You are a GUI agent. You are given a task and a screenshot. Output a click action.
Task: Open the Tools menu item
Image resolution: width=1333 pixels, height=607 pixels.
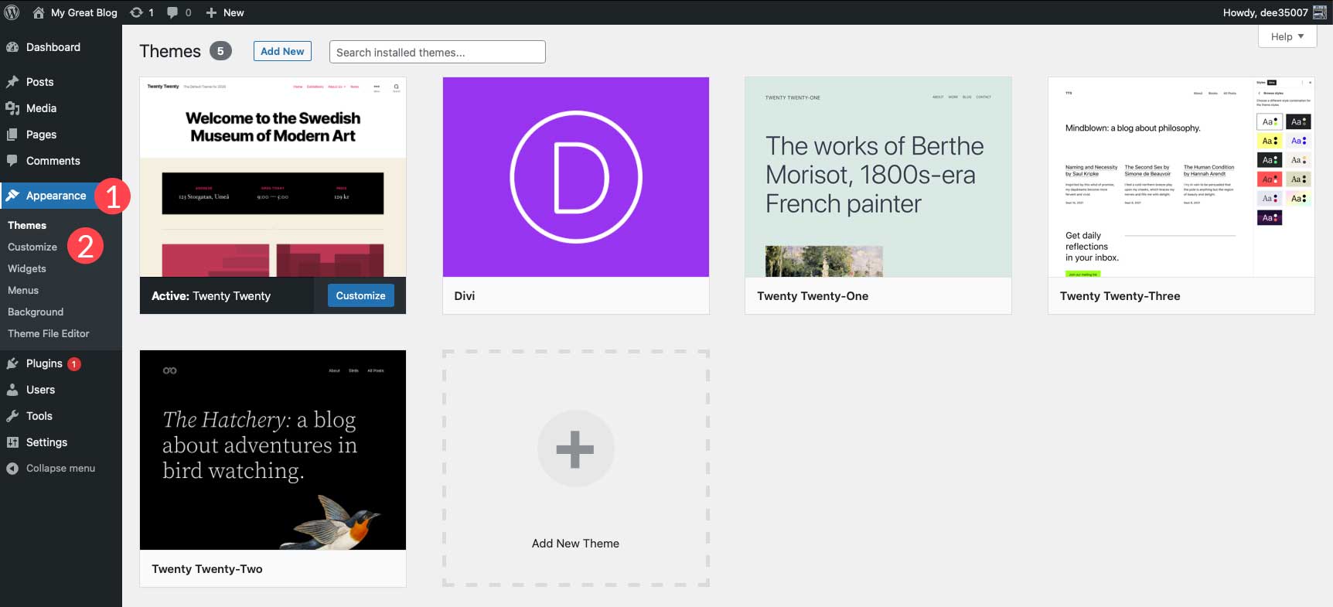(39, 416)
